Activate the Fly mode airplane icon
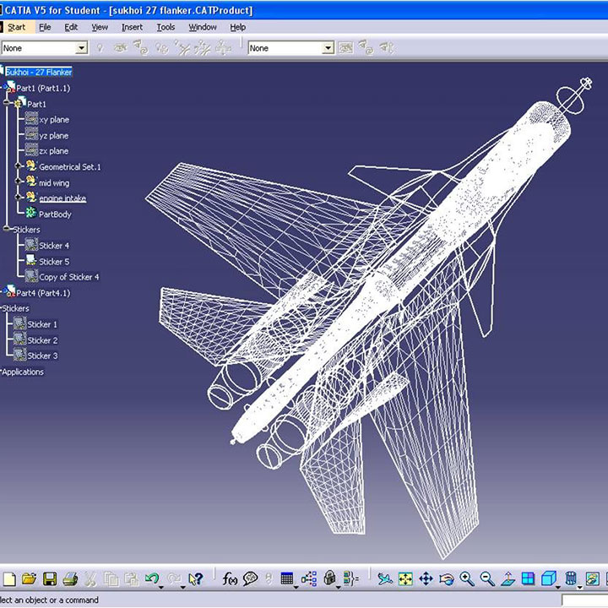 (x=385, y=579)
